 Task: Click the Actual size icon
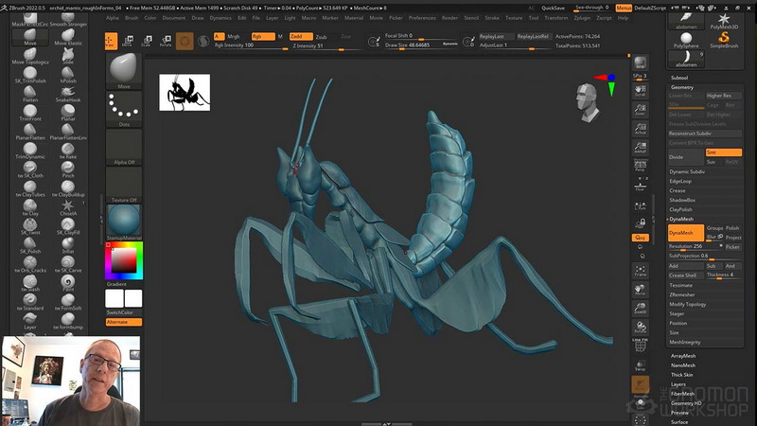[x=641, y=129]
